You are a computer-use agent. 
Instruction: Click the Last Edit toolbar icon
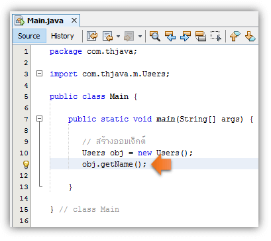(92, 36)
